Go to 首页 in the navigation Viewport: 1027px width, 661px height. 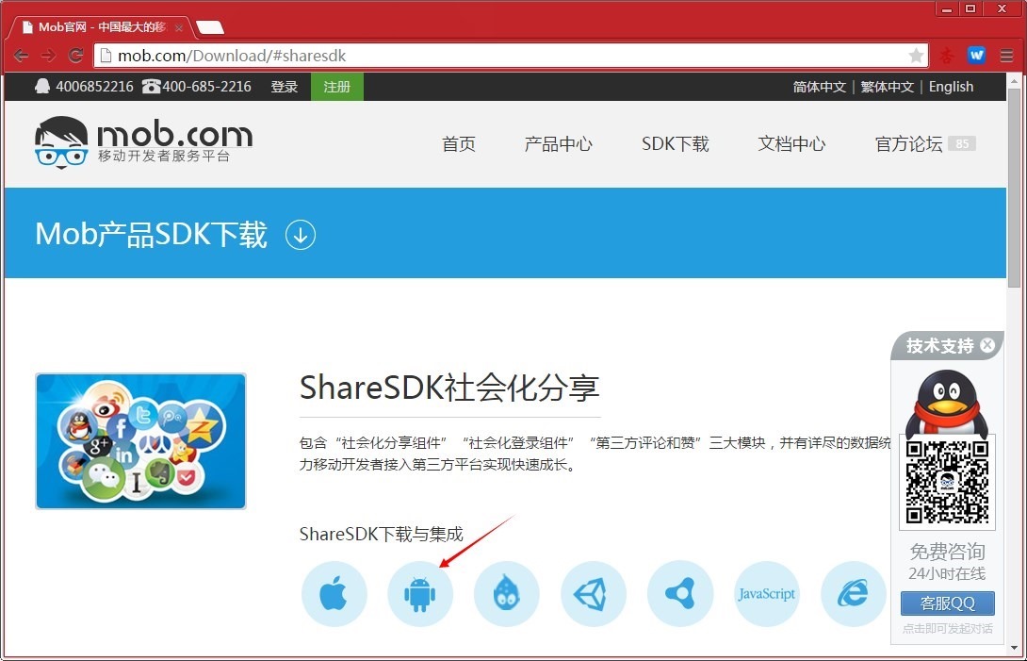[459, 143]
